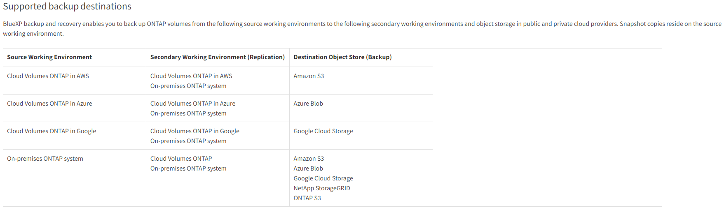Screen dimensions: 724x210
Task: Select "Azure Blob" in the Azure row
Action: pyautogui.click(x=308, y=104)
